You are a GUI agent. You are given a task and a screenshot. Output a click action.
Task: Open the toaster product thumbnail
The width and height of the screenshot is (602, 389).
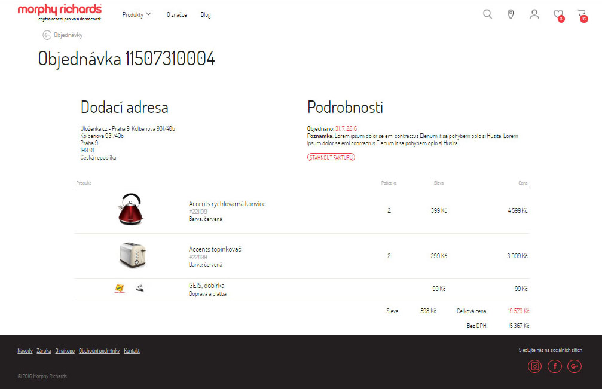pyautogui.click(x=133, y=255)
